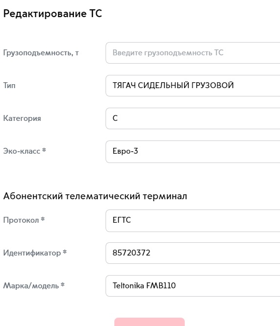280x326 pixels.
Task: Click the Марка/модель label text
Action: coord(31,286)
